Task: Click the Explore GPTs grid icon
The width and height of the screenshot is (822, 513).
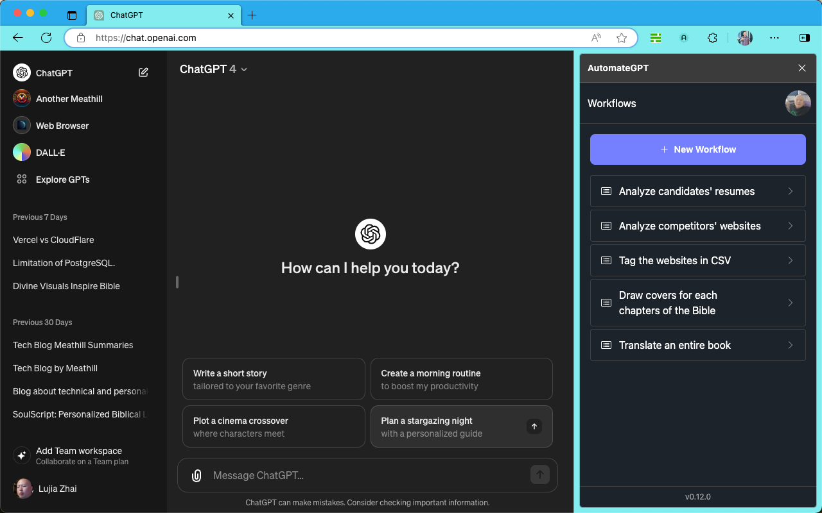Action: pos(22,180)
